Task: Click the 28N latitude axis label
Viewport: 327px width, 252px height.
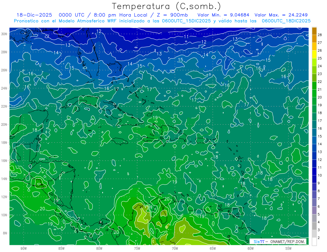Action: click(x=5, y=52)
